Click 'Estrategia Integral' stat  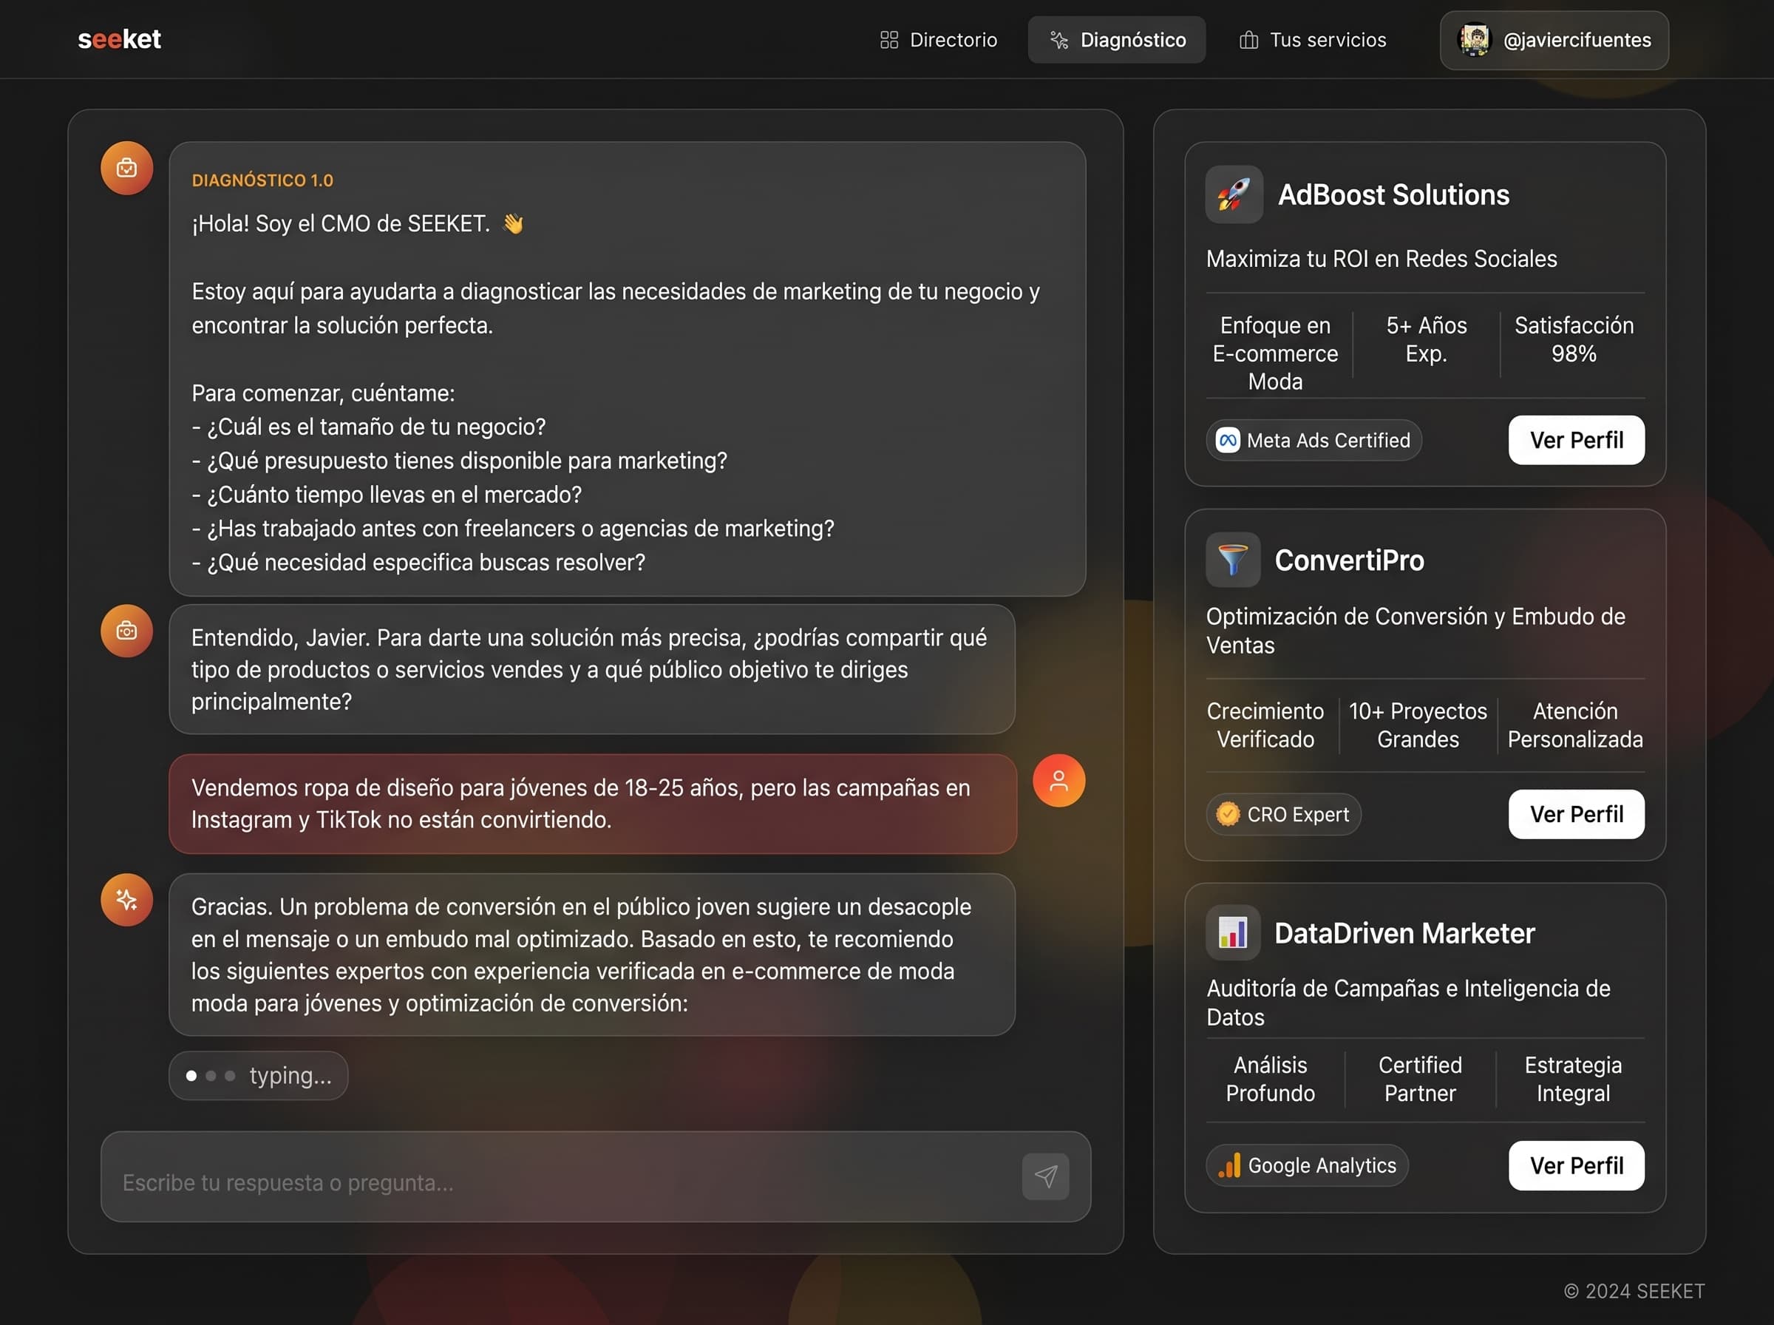(1573, 1080)
